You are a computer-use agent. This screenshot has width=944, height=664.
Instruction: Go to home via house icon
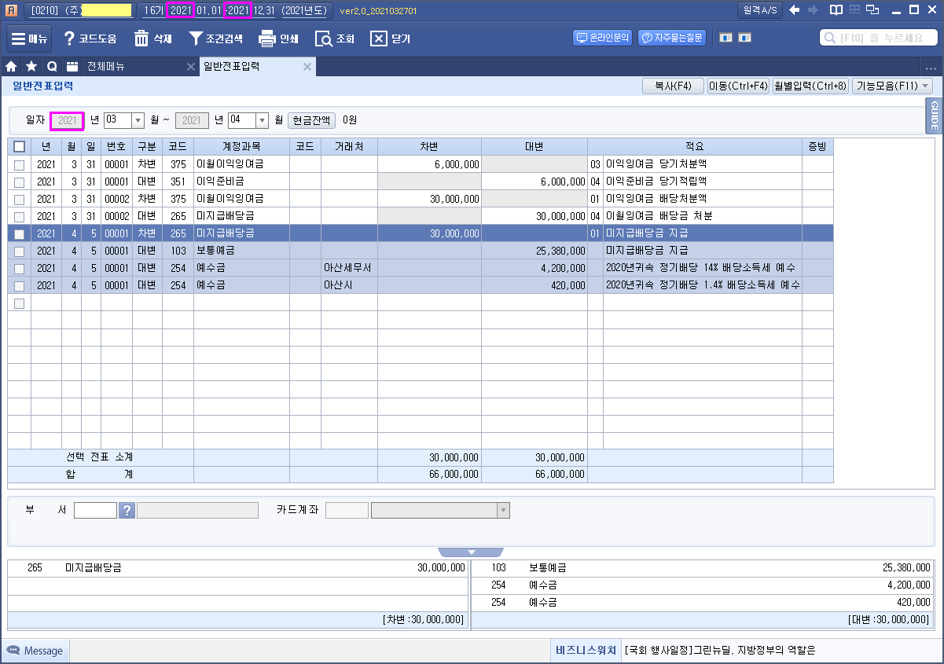click(11, 67)
